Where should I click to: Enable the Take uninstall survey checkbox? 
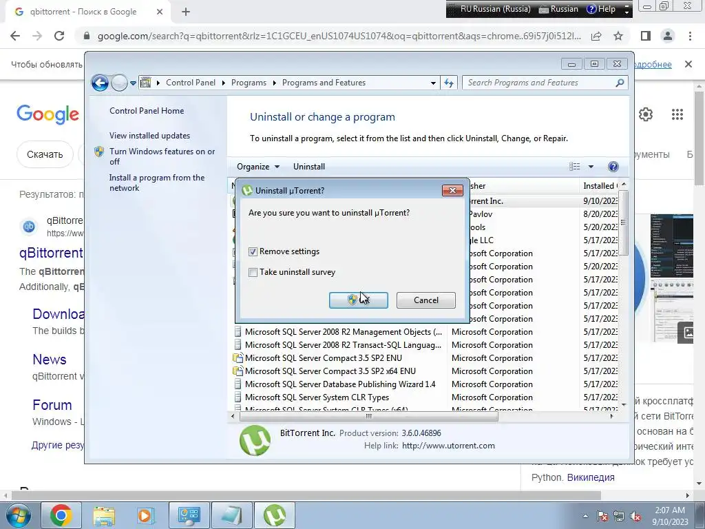point(253,273)
